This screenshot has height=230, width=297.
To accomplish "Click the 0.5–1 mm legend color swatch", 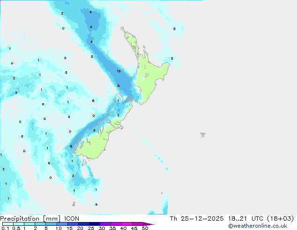I will 19,224.
